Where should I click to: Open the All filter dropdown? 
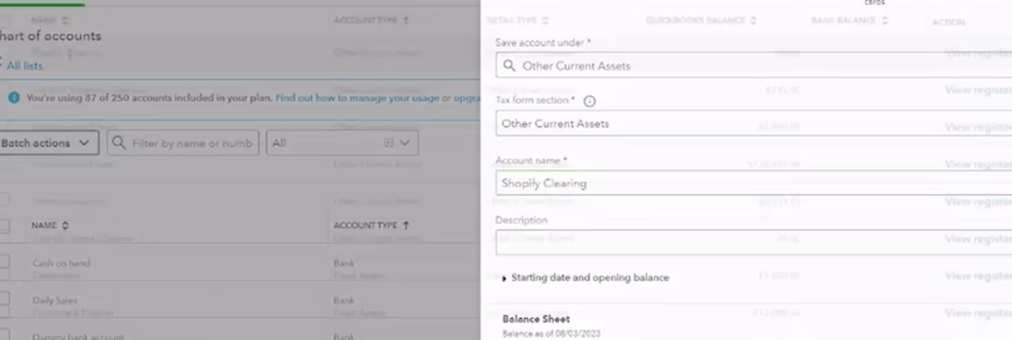click(x=342, y=142)
